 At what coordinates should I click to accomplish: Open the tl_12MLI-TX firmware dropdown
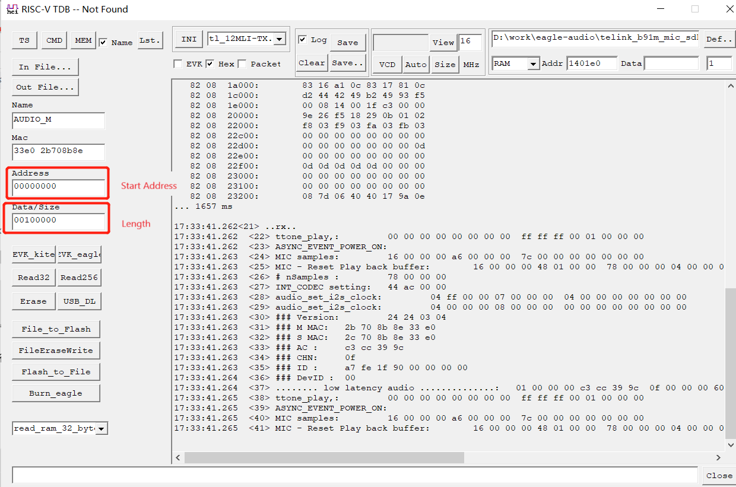coord(278,39)
